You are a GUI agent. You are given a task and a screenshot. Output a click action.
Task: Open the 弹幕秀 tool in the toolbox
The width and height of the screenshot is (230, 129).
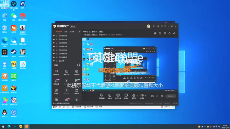(76, 91)
